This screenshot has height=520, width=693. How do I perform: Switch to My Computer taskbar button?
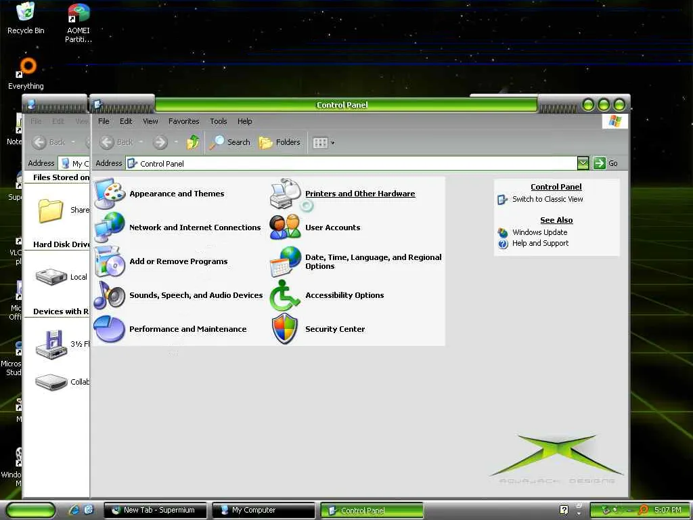263,510
